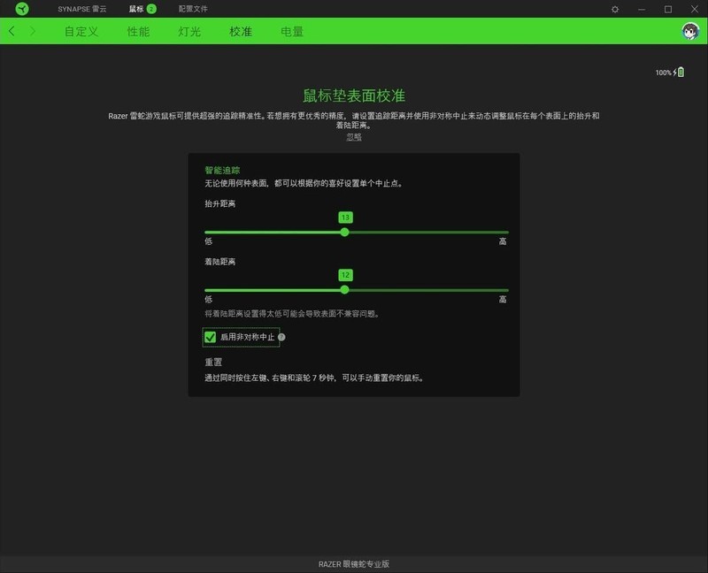Switch to the 配置文件 menu item

(192, 9)
